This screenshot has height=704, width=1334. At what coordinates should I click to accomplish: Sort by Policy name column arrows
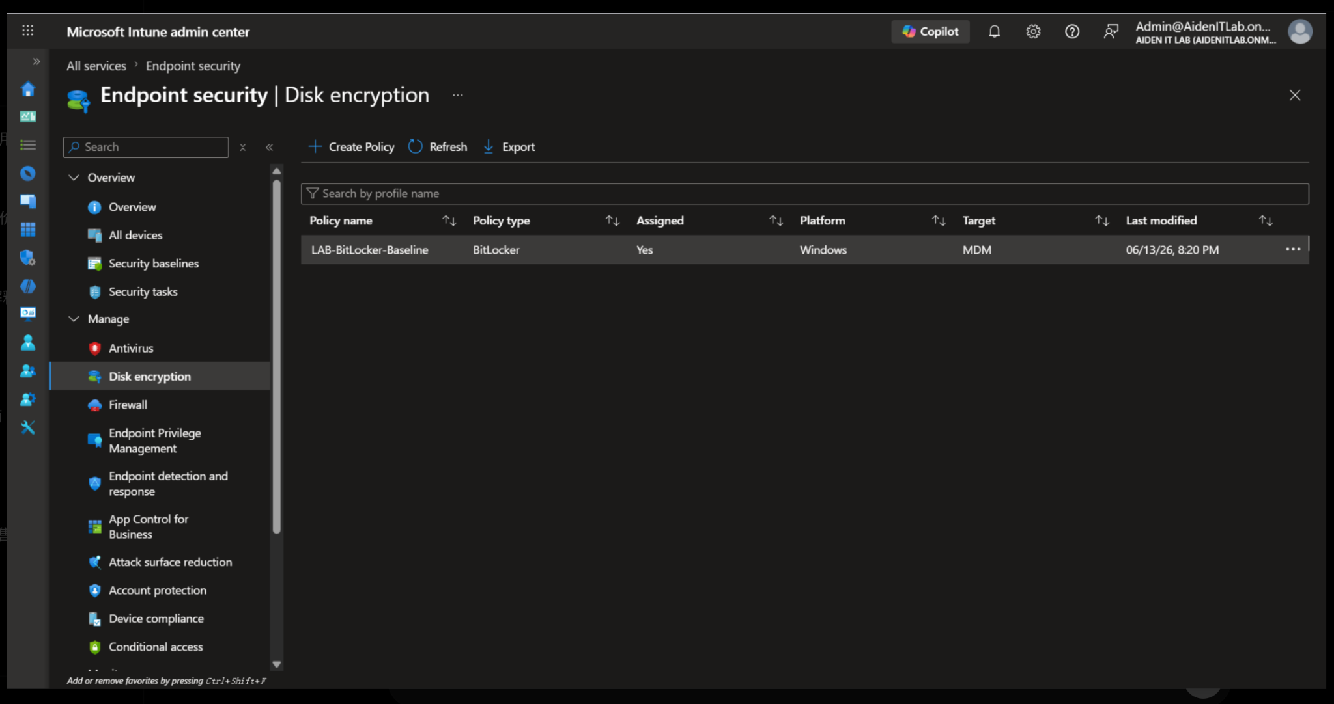(x=449, y=221)
